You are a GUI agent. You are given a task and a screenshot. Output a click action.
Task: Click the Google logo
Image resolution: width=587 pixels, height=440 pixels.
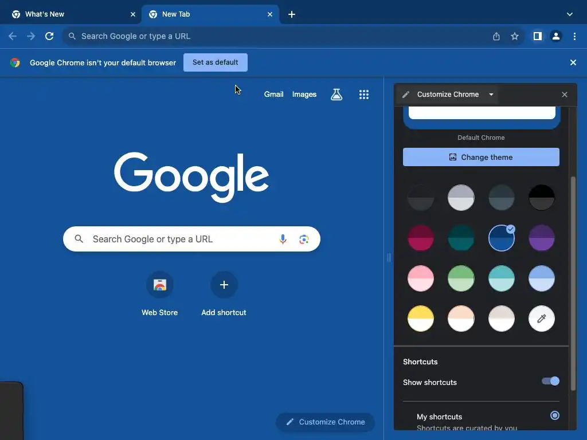[191, 176]
